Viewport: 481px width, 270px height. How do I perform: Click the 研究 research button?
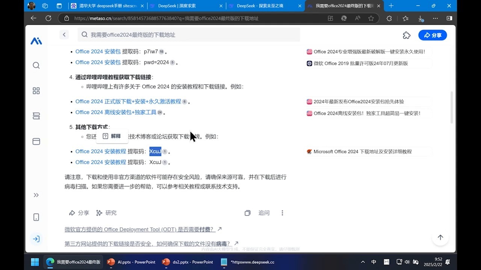(106, 213)
